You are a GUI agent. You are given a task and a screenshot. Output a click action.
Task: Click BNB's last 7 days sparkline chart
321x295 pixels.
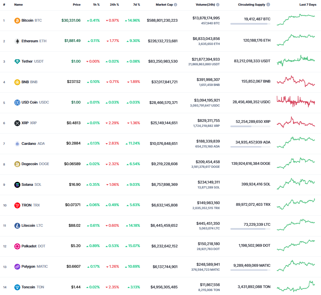[296, 82]
